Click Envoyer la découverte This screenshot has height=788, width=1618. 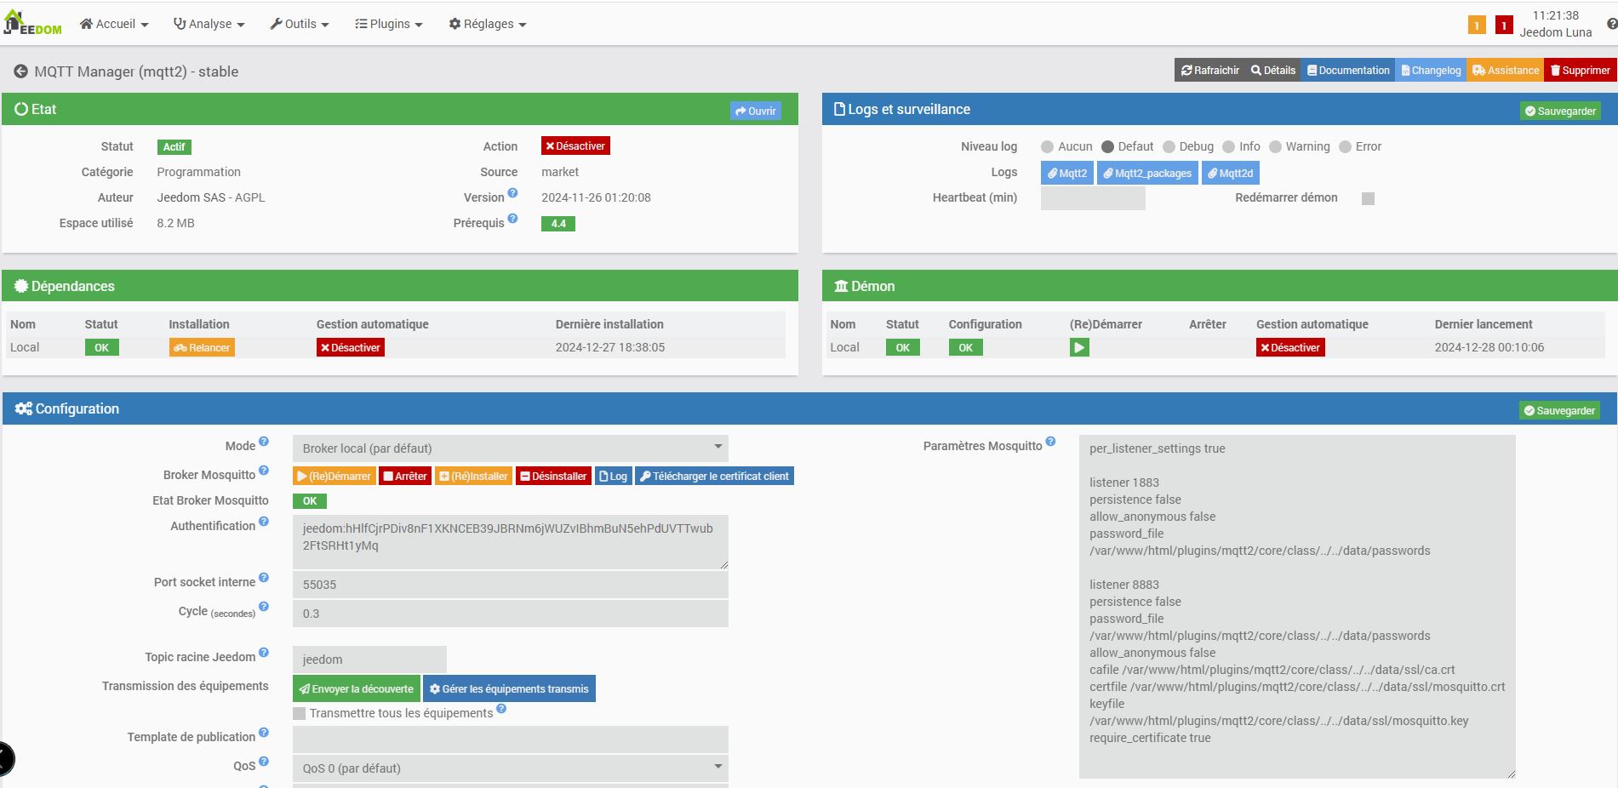[357, 688]
